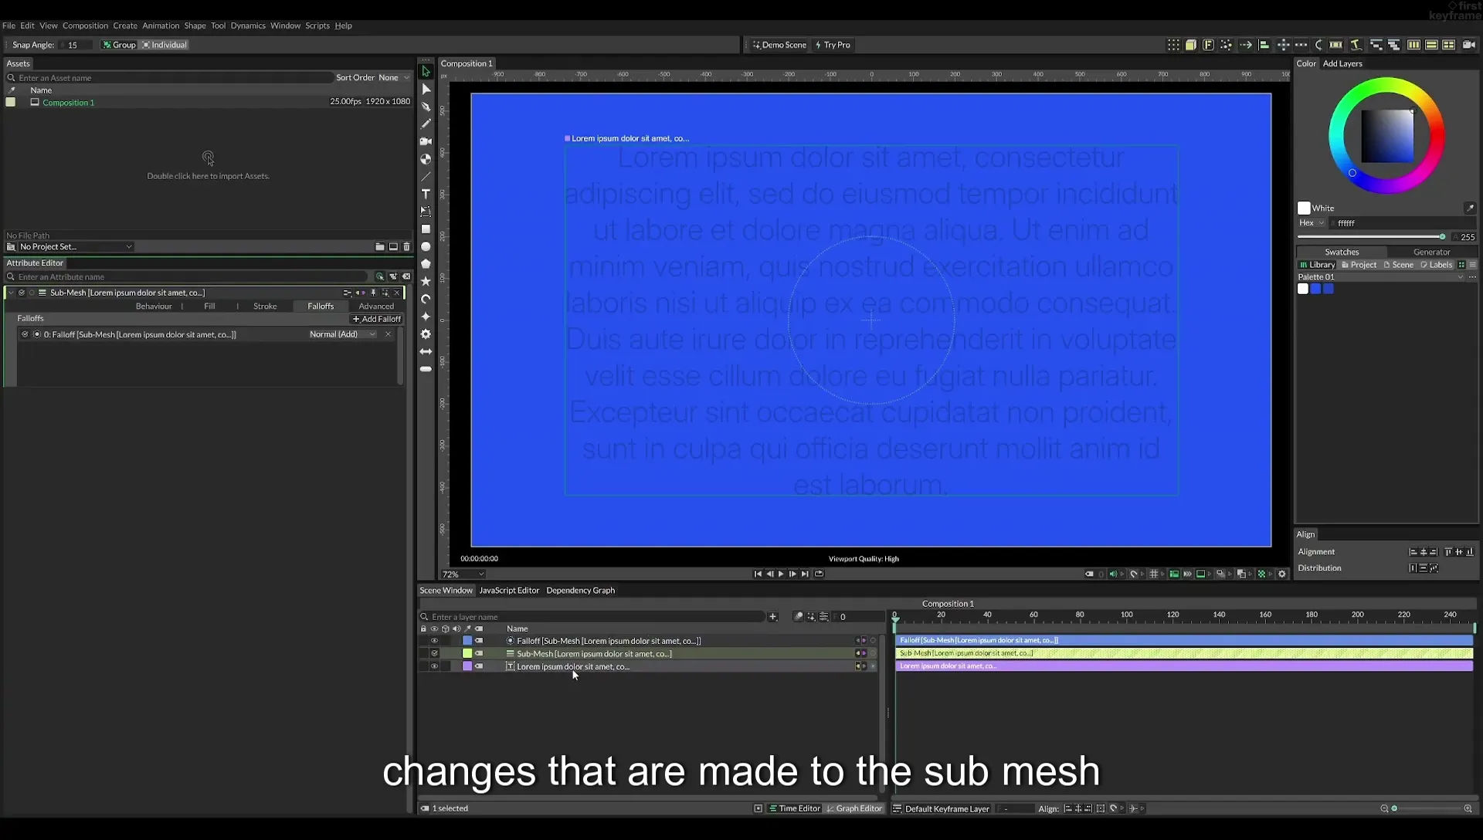Select the Rectangle shape tool
Screen dimensions: 1483x840
(426, 229)
